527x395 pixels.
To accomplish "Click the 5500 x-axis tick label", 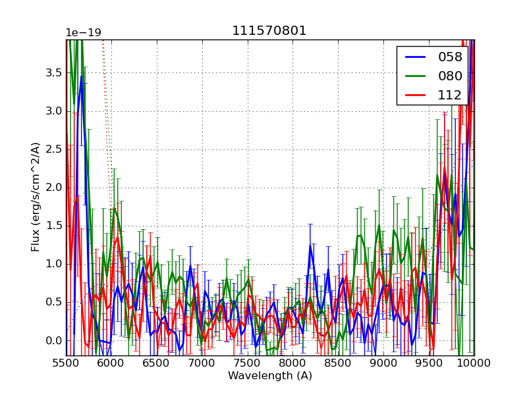I will (66, 363).
